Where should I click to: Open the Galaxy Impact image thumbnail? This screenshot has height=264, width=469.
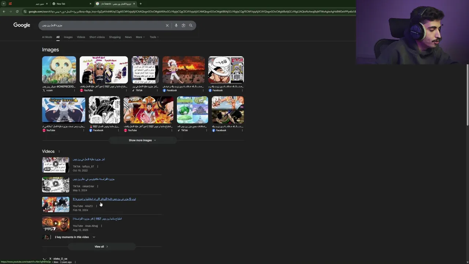64,110
